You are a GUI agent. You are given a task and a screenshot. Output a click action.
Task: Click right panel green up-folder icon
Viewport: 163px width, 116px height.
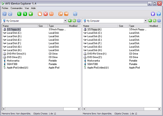click(x=150, y=21)
